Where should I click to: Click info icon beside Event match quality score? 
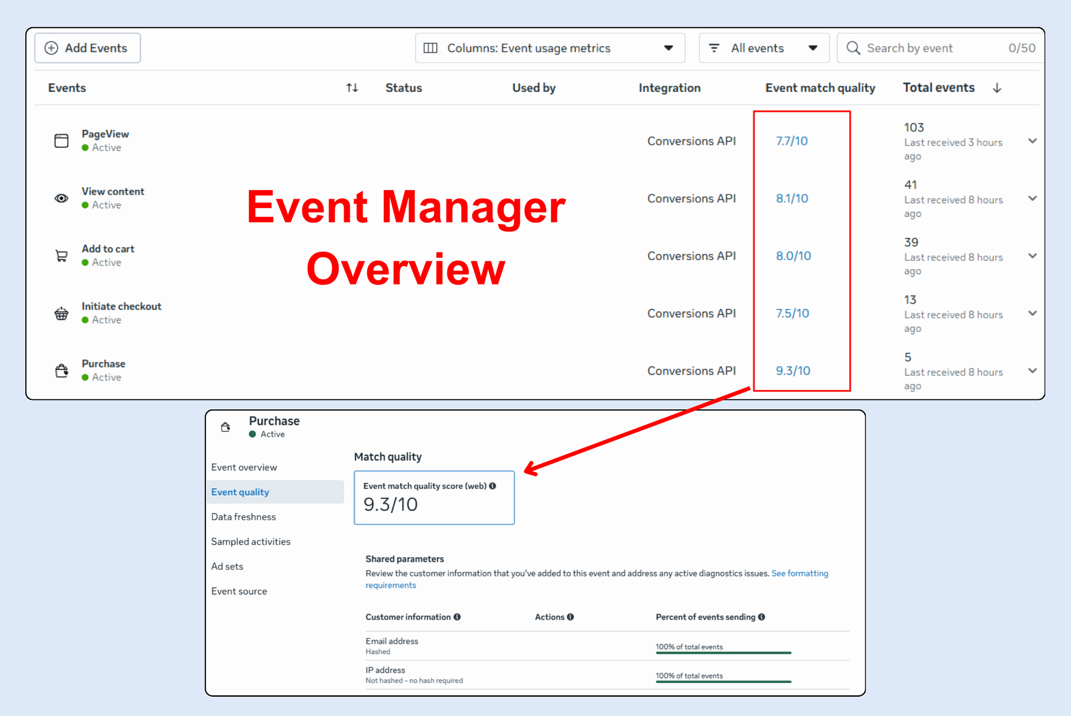(493, 486)
